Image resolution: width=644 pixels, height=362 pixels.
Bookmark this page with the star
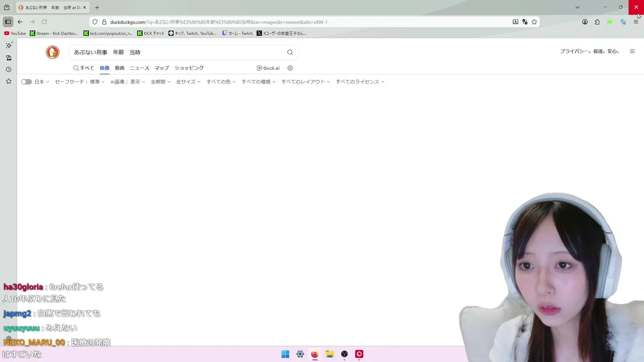coord(534,22)
